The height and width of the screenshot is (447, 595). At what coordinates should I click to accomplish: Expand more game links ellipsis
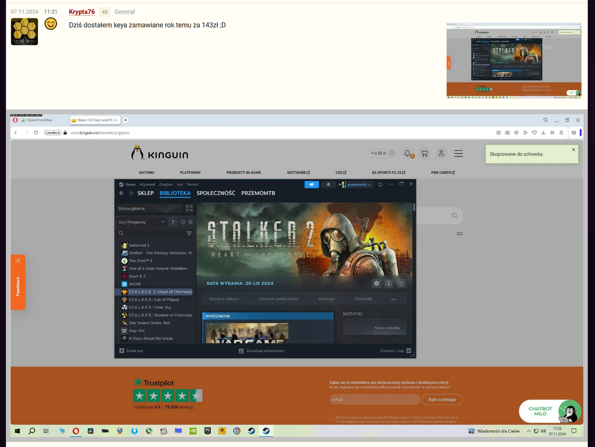pyautogui.click(x=393, y=299)
